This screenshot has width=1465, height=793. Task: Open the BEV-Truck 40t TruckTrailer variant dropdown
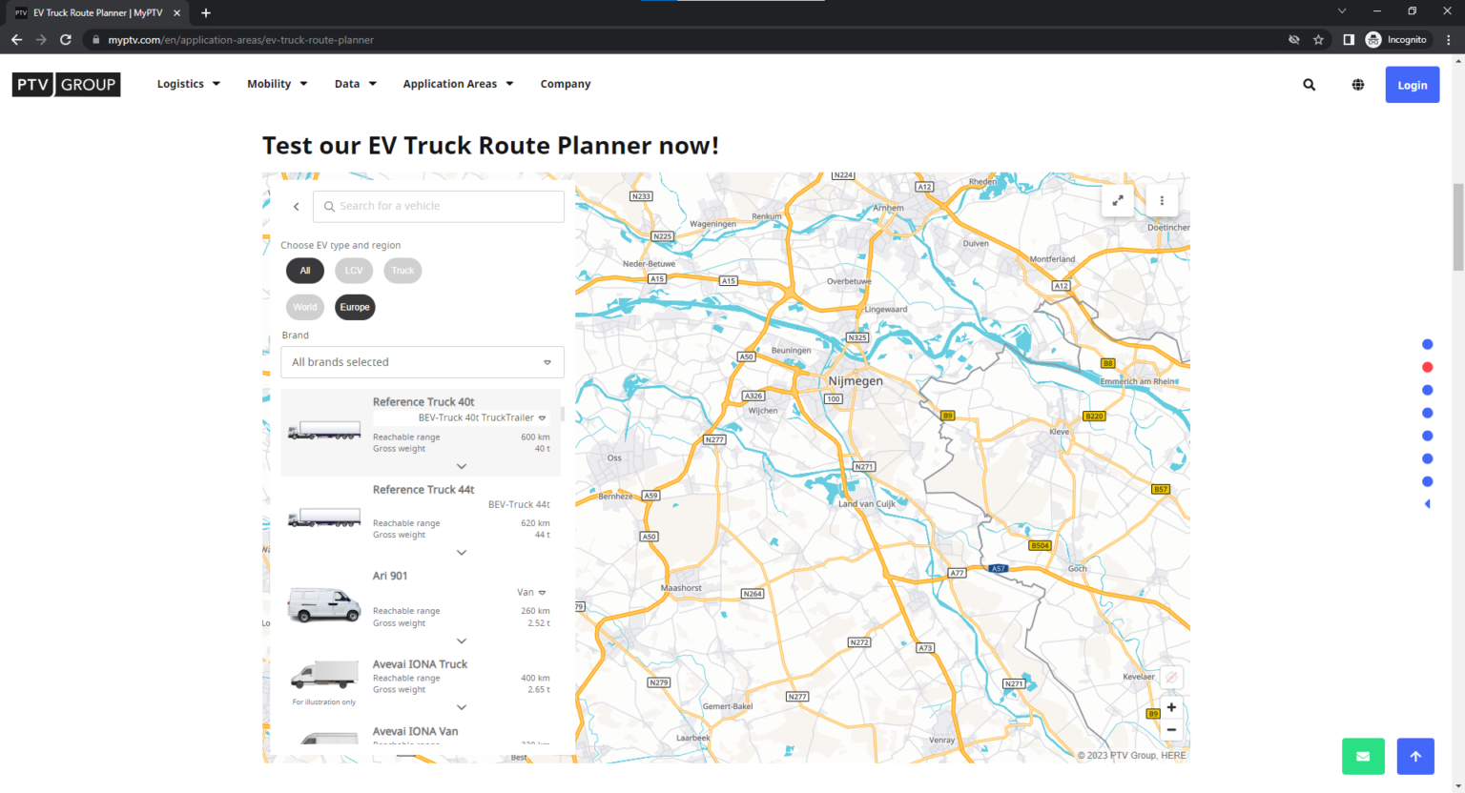pos(542,417)
